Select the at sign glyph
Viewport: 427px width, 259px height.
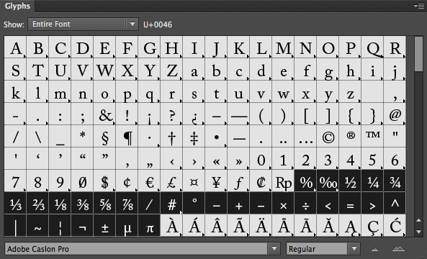[395, 114]
